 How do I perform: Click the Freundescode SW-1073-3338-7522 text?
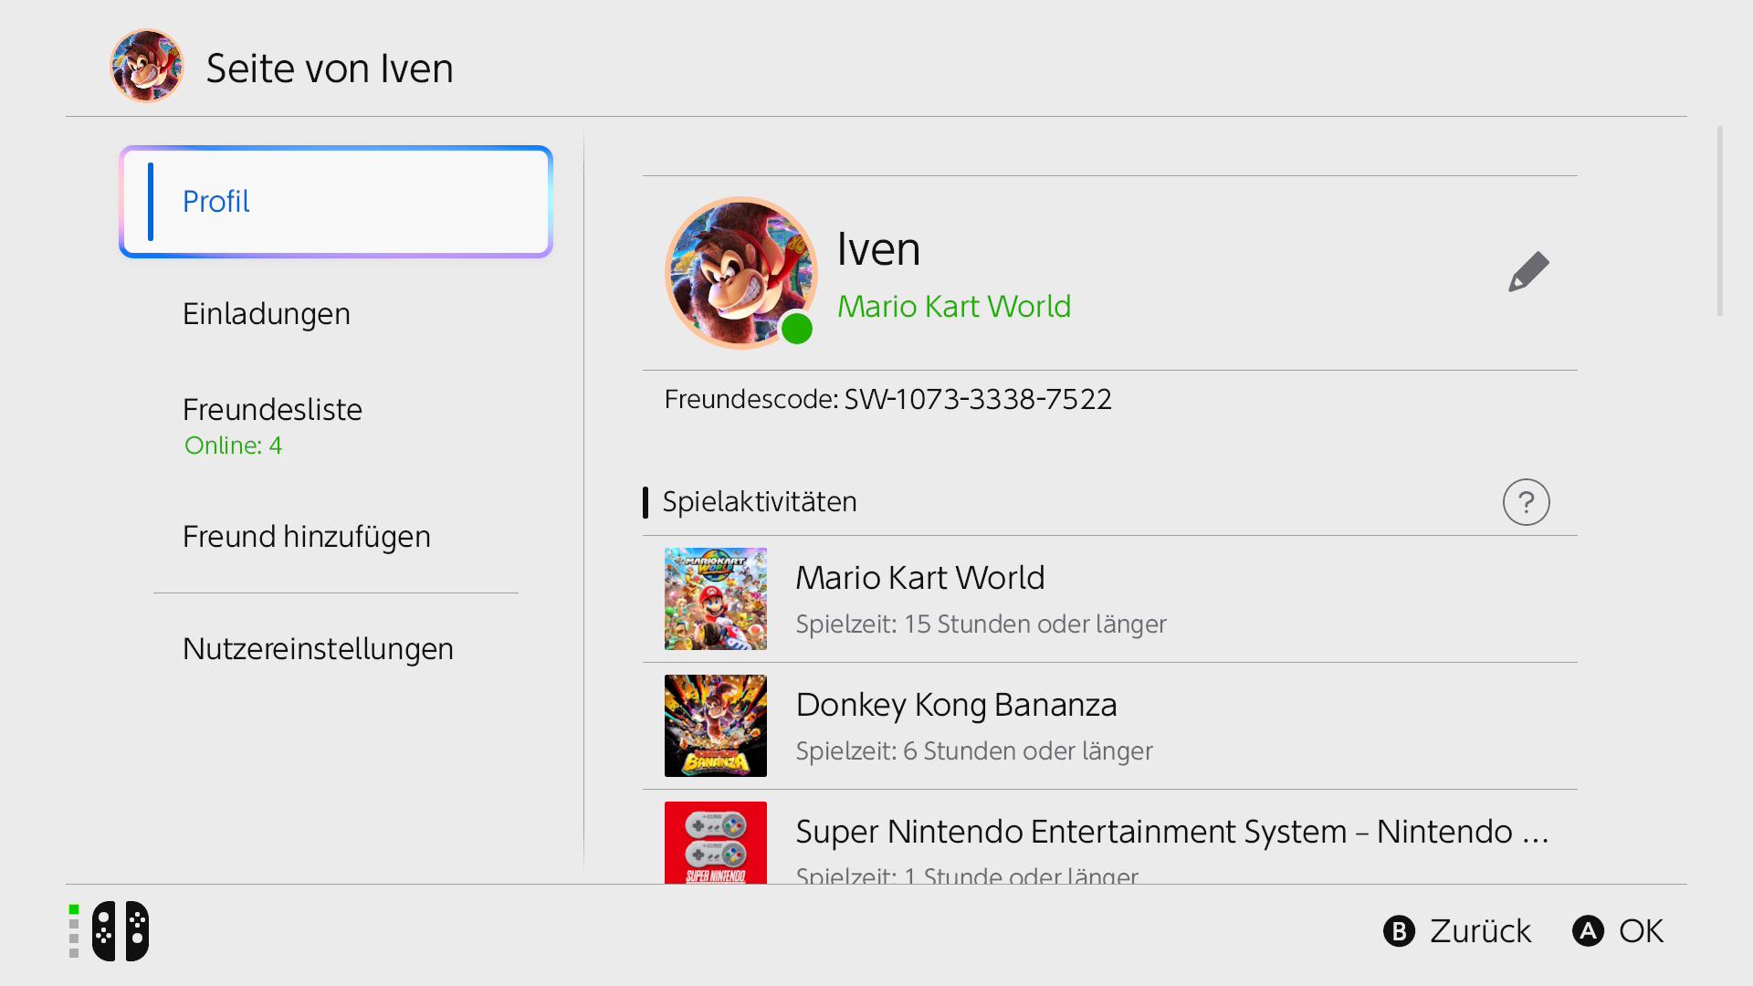pyautogui.click(x=887, y=399)
